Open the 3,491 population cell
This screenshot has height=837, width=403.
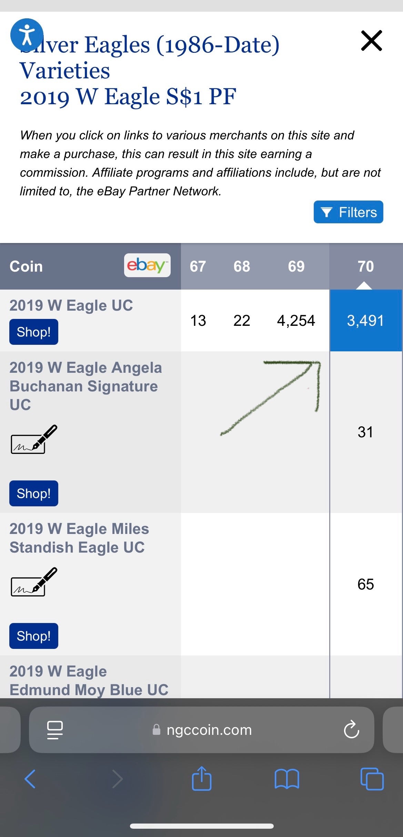point(365,321)
